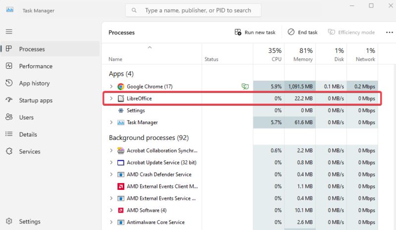
Task: Click the Name column header
Action: pos(152,54)
